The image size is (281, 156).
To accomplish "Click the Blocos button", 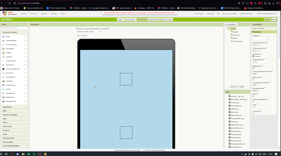I will 274,19.
